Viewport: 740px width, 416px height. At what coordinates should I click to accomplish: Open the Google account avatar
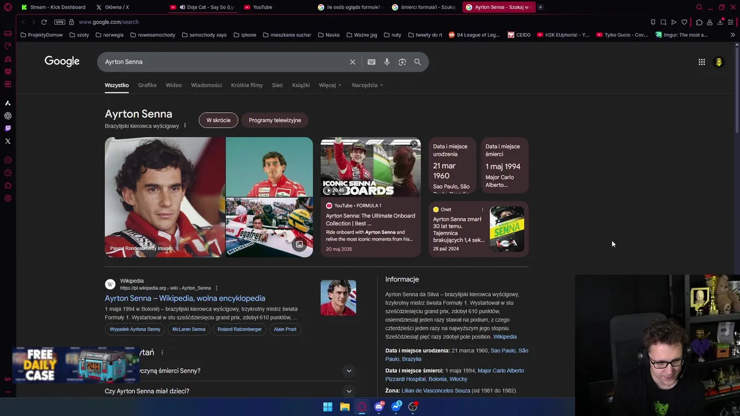(x=719, y=62)
